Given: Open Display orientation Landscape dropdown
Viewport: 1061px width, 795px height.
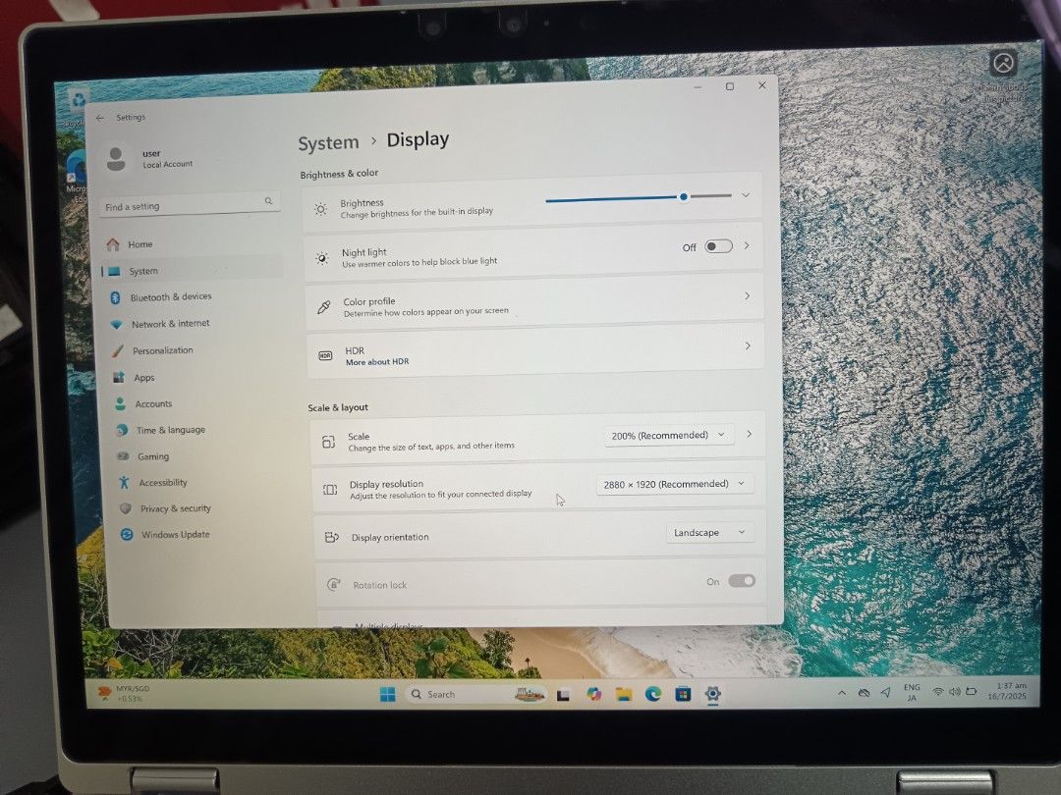Looking at the screenshot, I should [x=709, y=533].
